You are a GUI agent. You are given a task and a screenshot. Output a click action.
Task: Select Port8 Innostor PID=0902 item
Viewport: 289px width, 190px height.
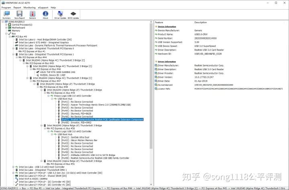[x=76, y=122]
